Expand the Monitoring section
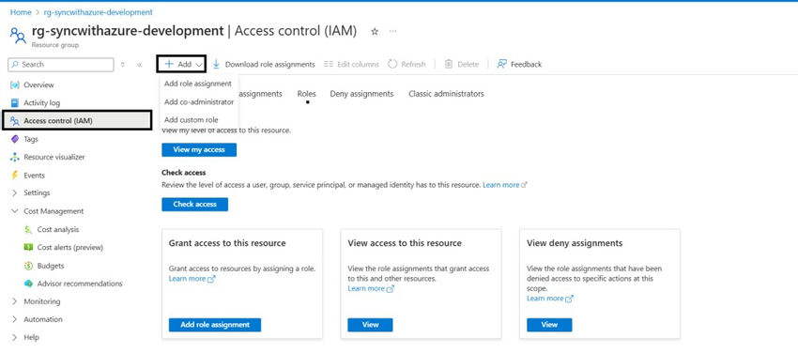This screenshot has height=353, width=798. (14, 301)
